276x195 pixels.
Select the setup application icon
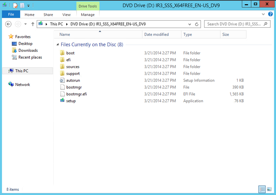coord(62,101)
